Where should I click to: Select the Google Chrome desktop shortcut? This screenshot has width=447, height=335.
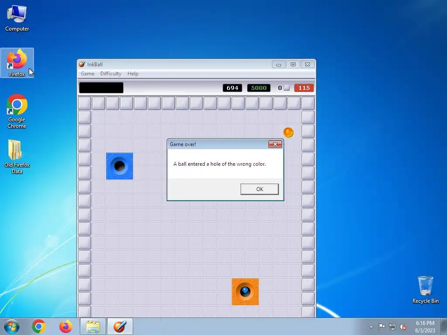pyautogui.click(x=17, y=111)
